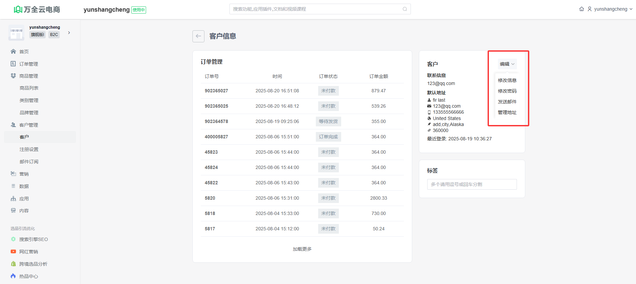
Task: Click the back arrow beside 客户信息
Action: [198, 36]
